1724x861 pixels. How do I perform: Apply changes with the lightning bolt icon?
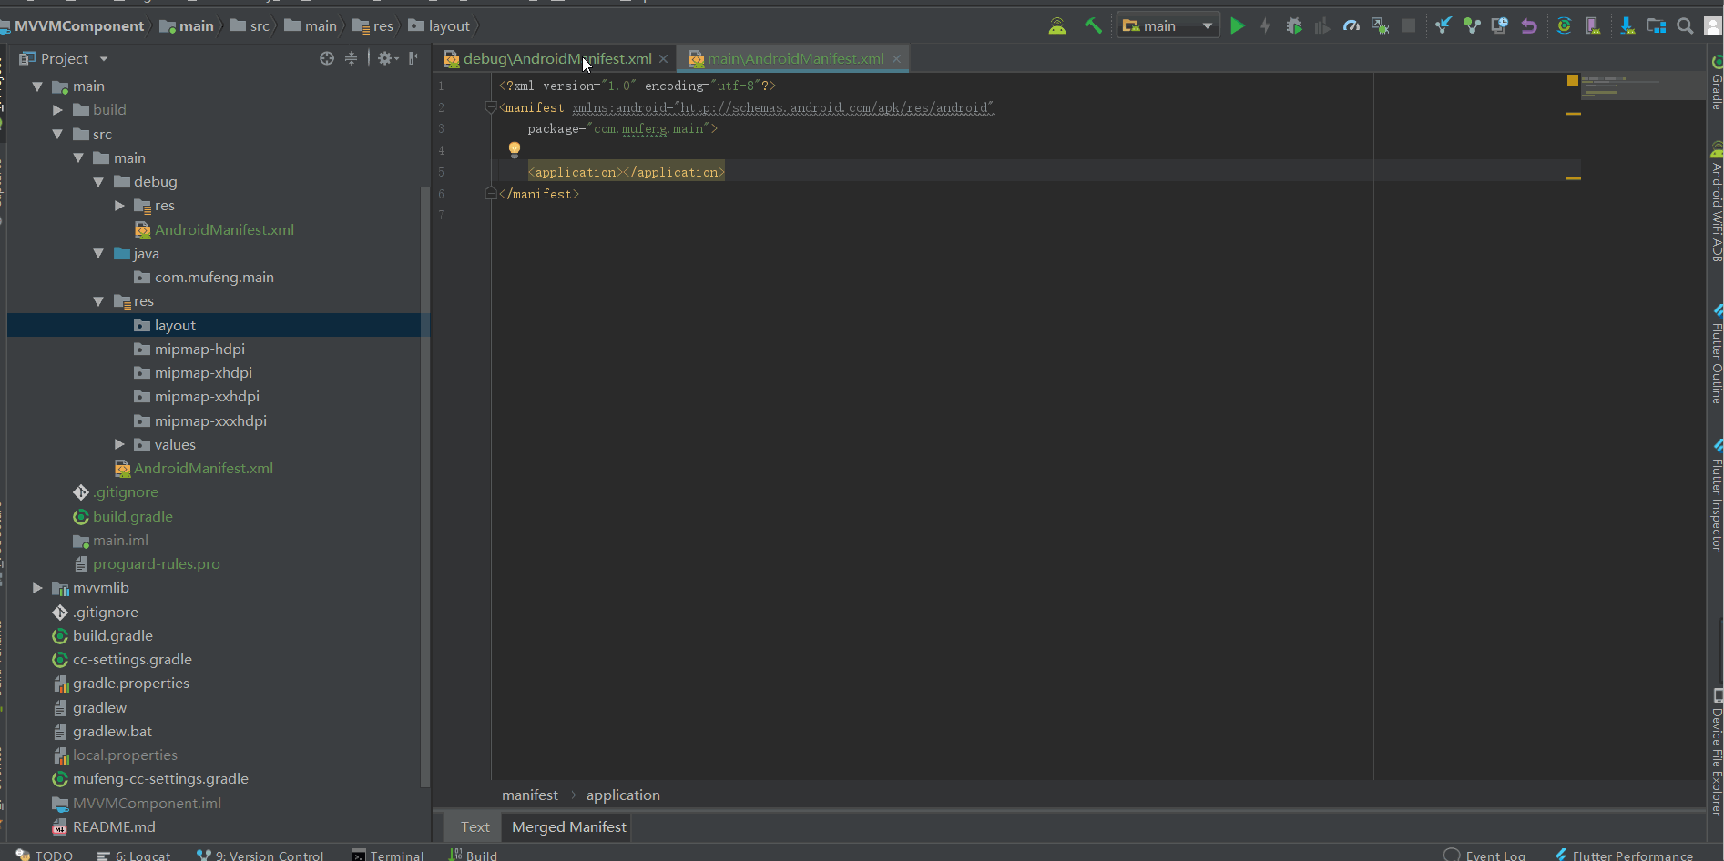(x=1265, y=26)
